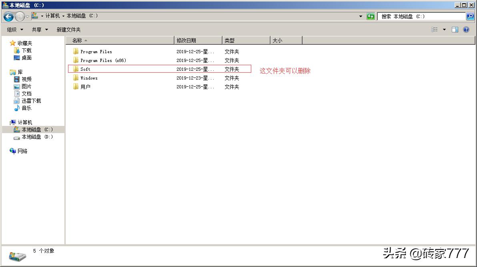Click the 用户 folder name
This screenshot has width=477, height=267.
click(x=86, y=87)
